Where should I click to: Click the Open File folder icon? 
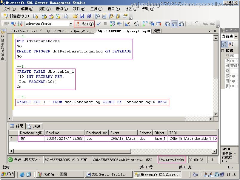pos(75,16)
